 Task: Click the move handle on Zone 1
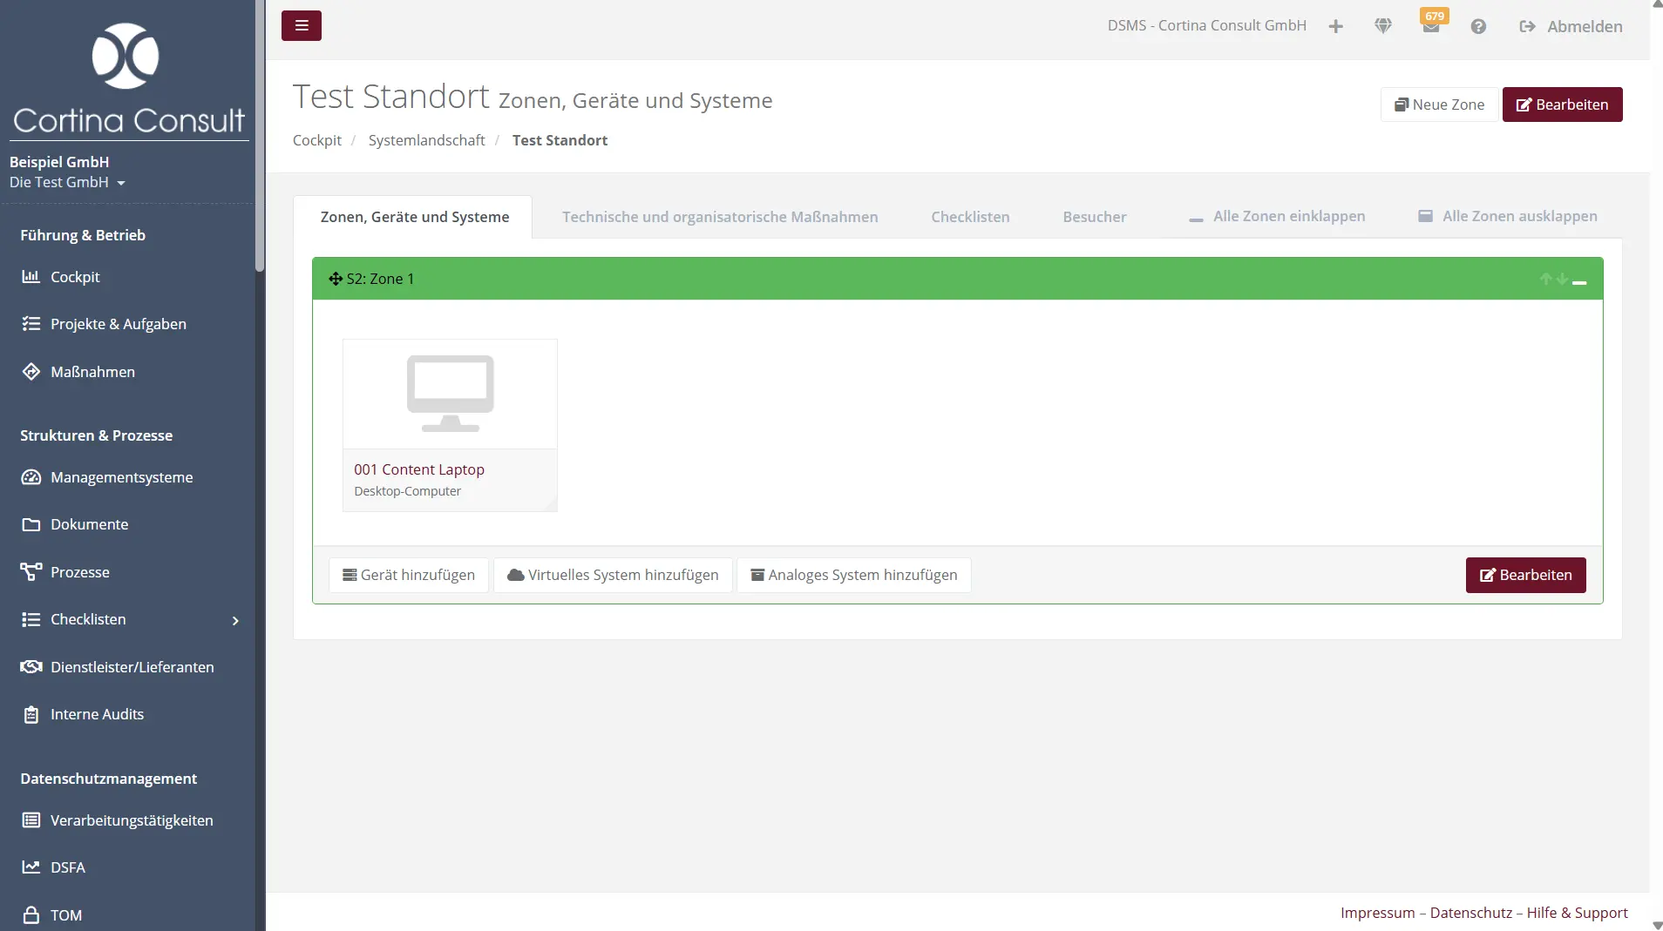pos(336,279)
